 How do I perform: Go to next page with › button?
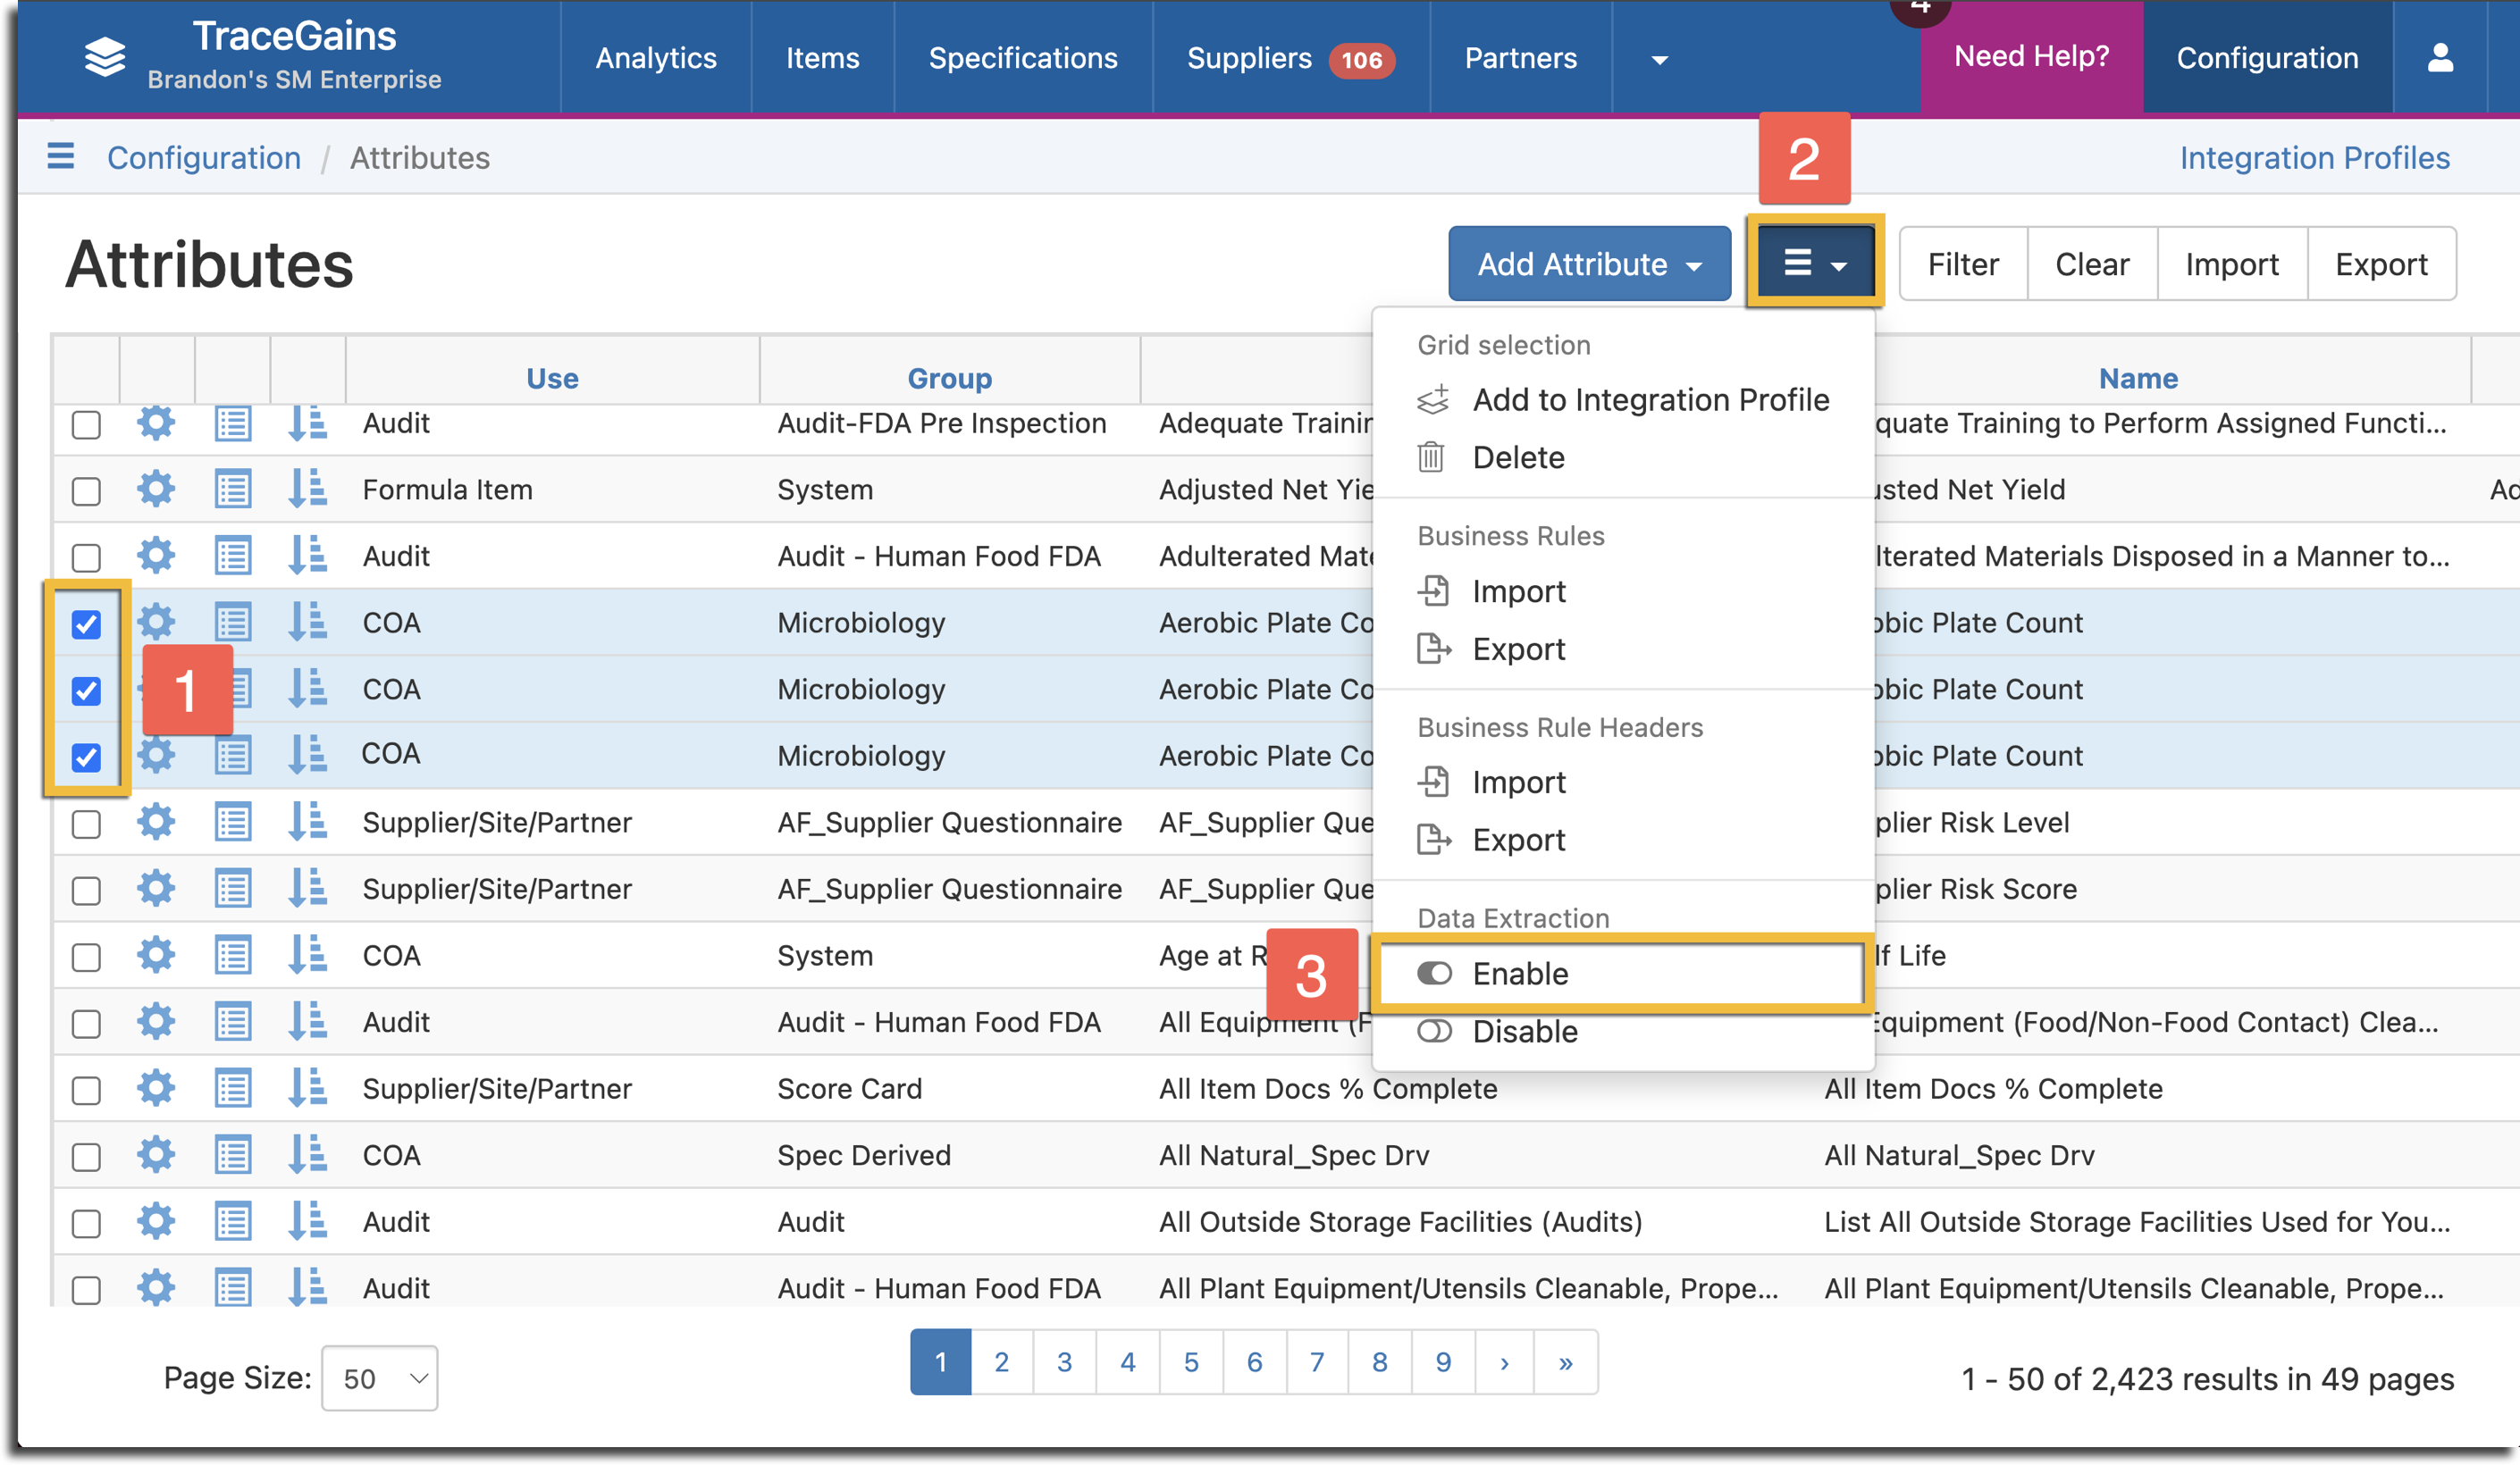click(1504, 1362)
